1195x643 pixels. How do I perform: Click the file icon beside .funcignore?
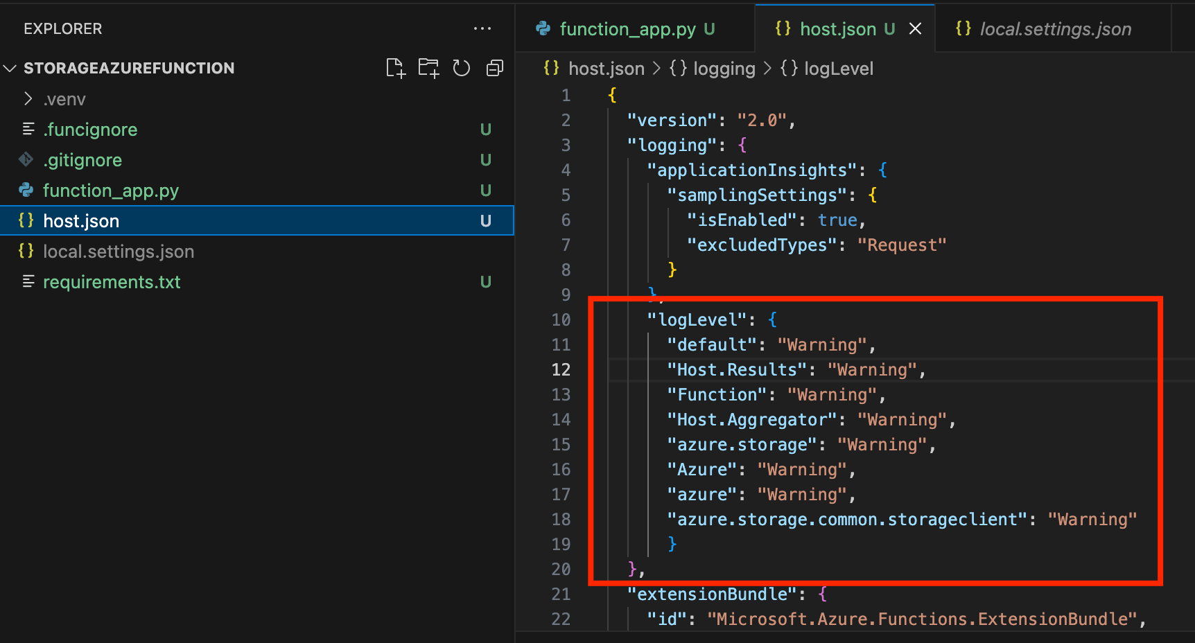pyautogui.click(x=28, y=129)
